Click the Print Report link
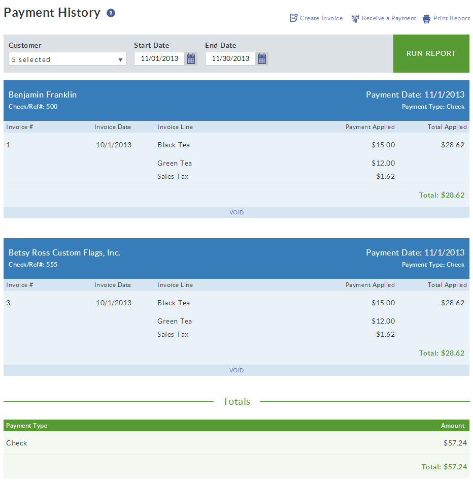 click(451, 18)
